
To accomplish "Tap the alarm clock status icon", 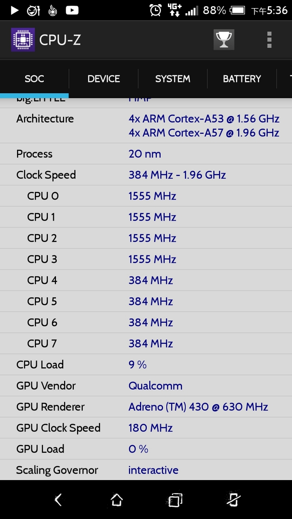I will pyautogui.click(x=155, y=10).
